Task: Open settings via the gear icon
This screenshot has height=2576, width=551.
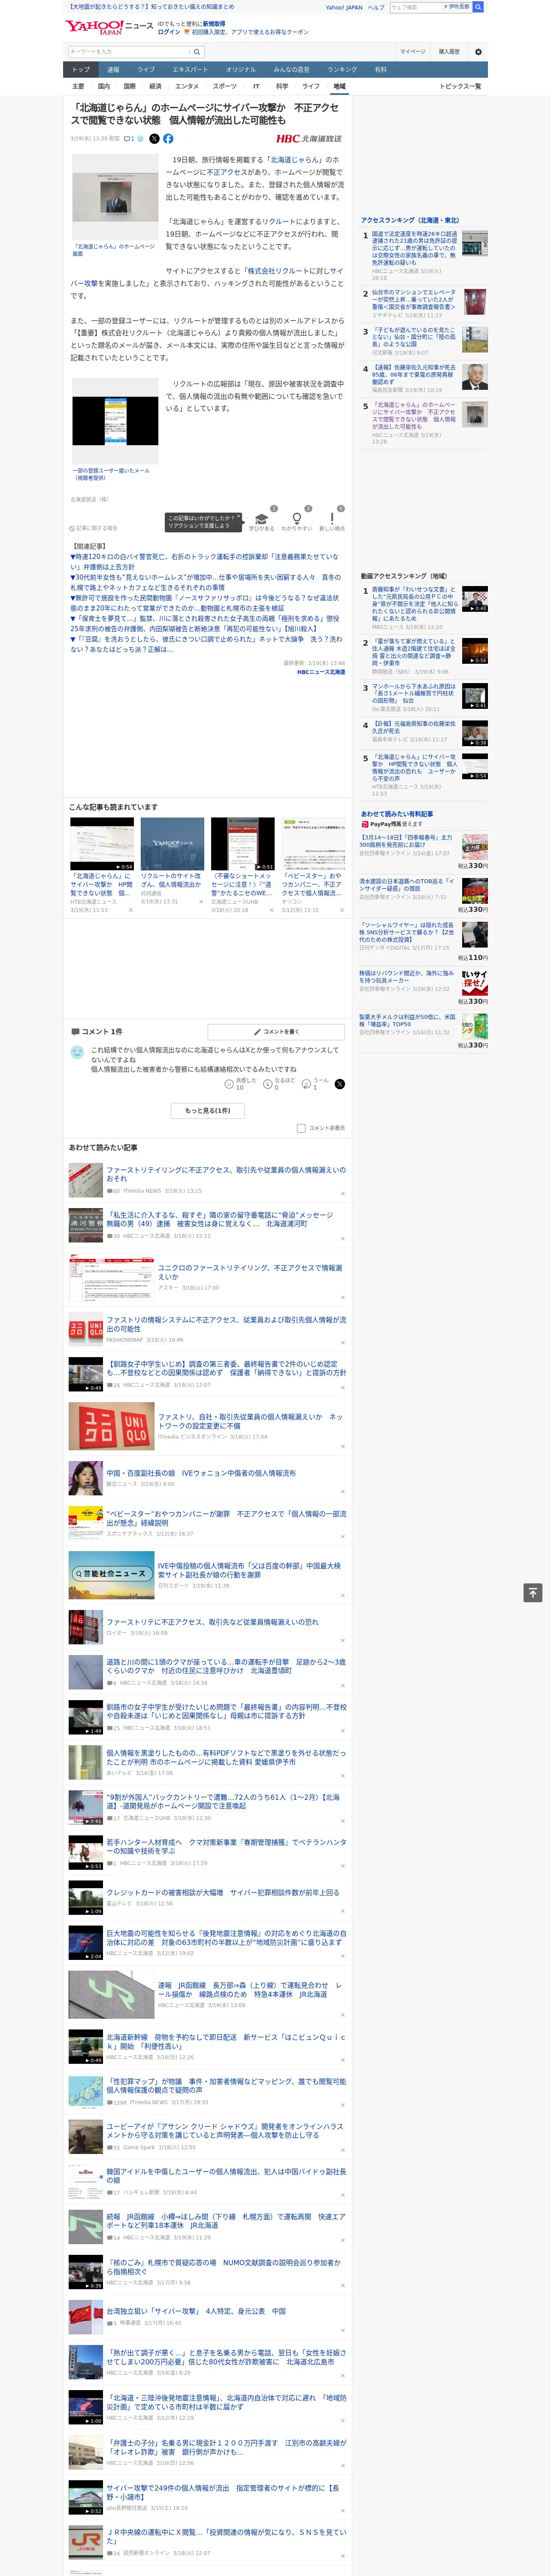Action: (x=478, y=52)
